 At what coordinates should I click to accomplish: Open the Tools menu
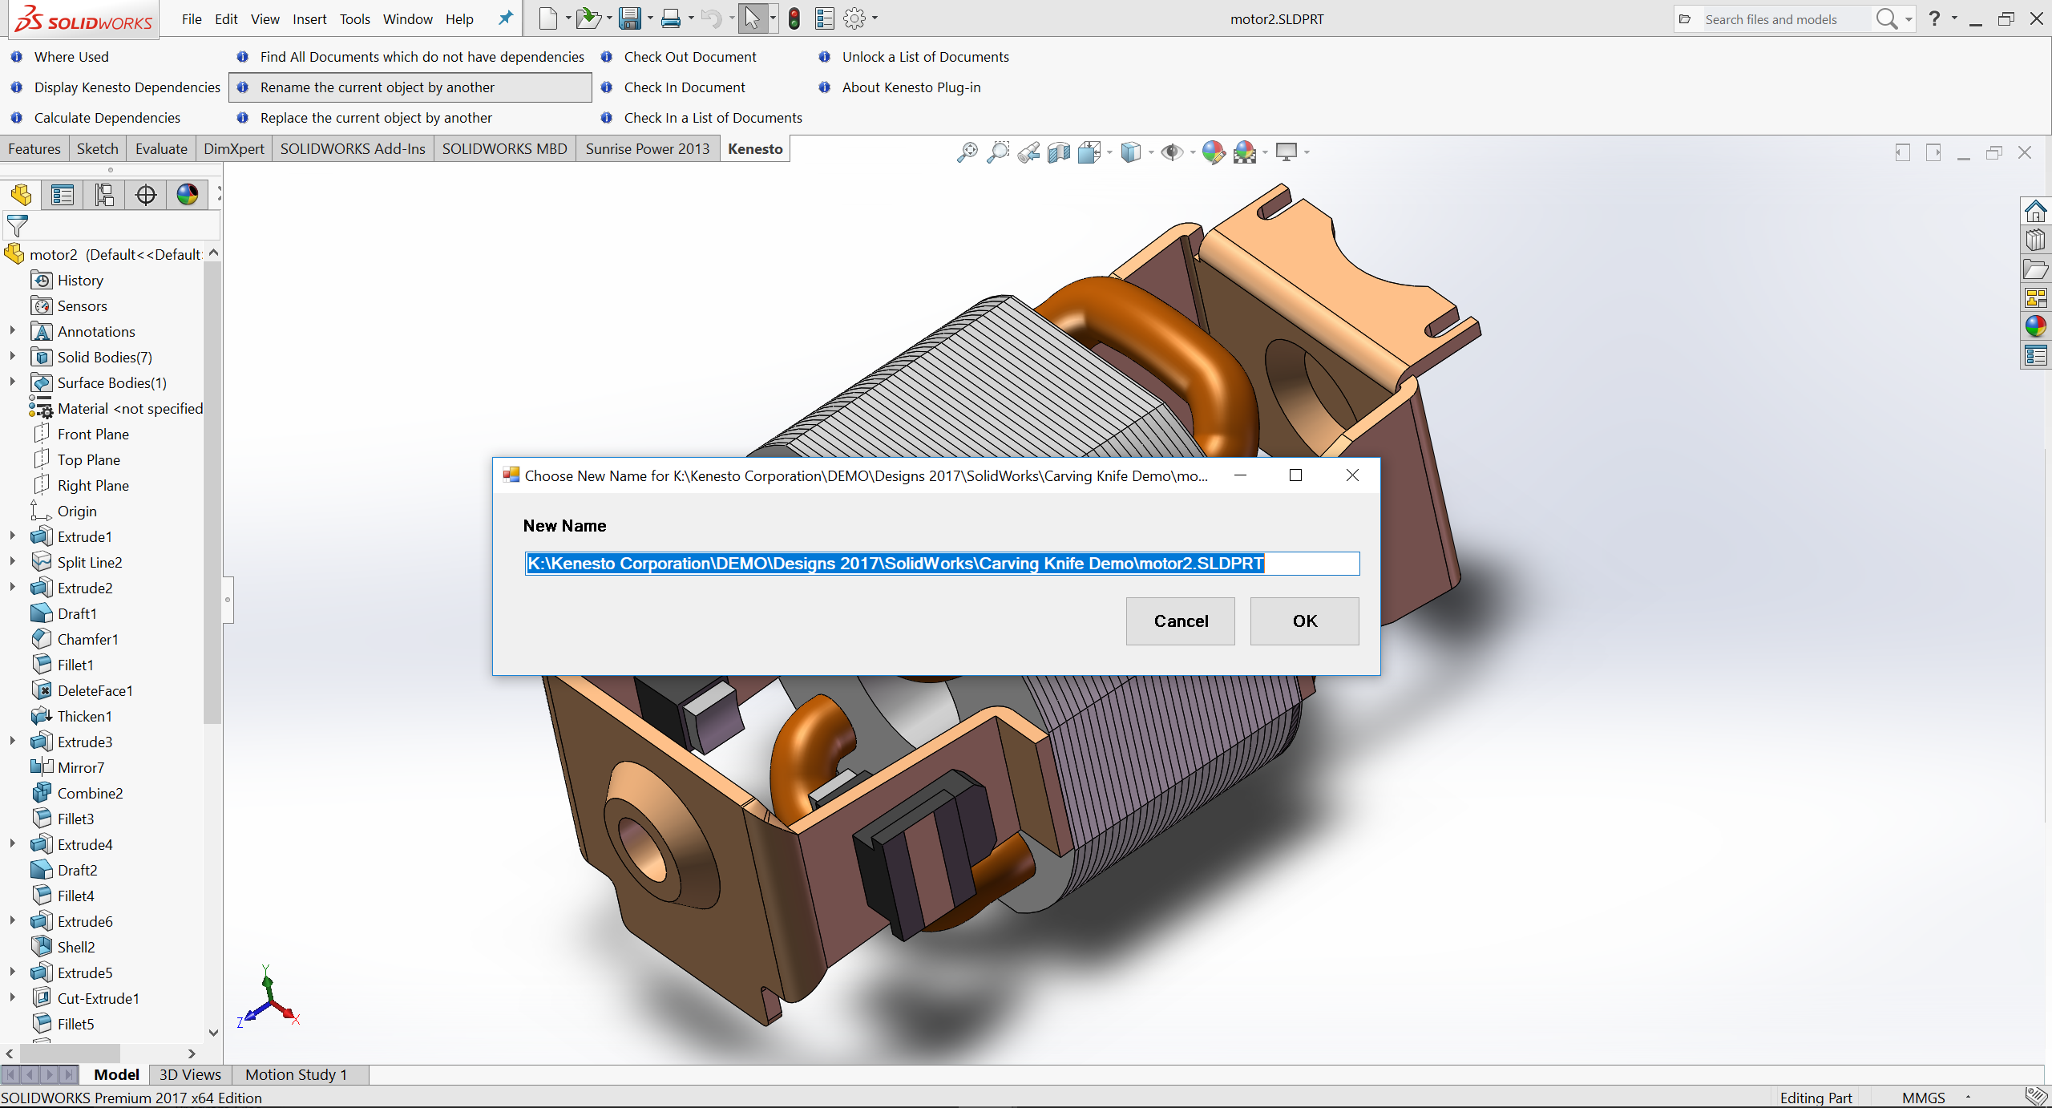(355, 18)
